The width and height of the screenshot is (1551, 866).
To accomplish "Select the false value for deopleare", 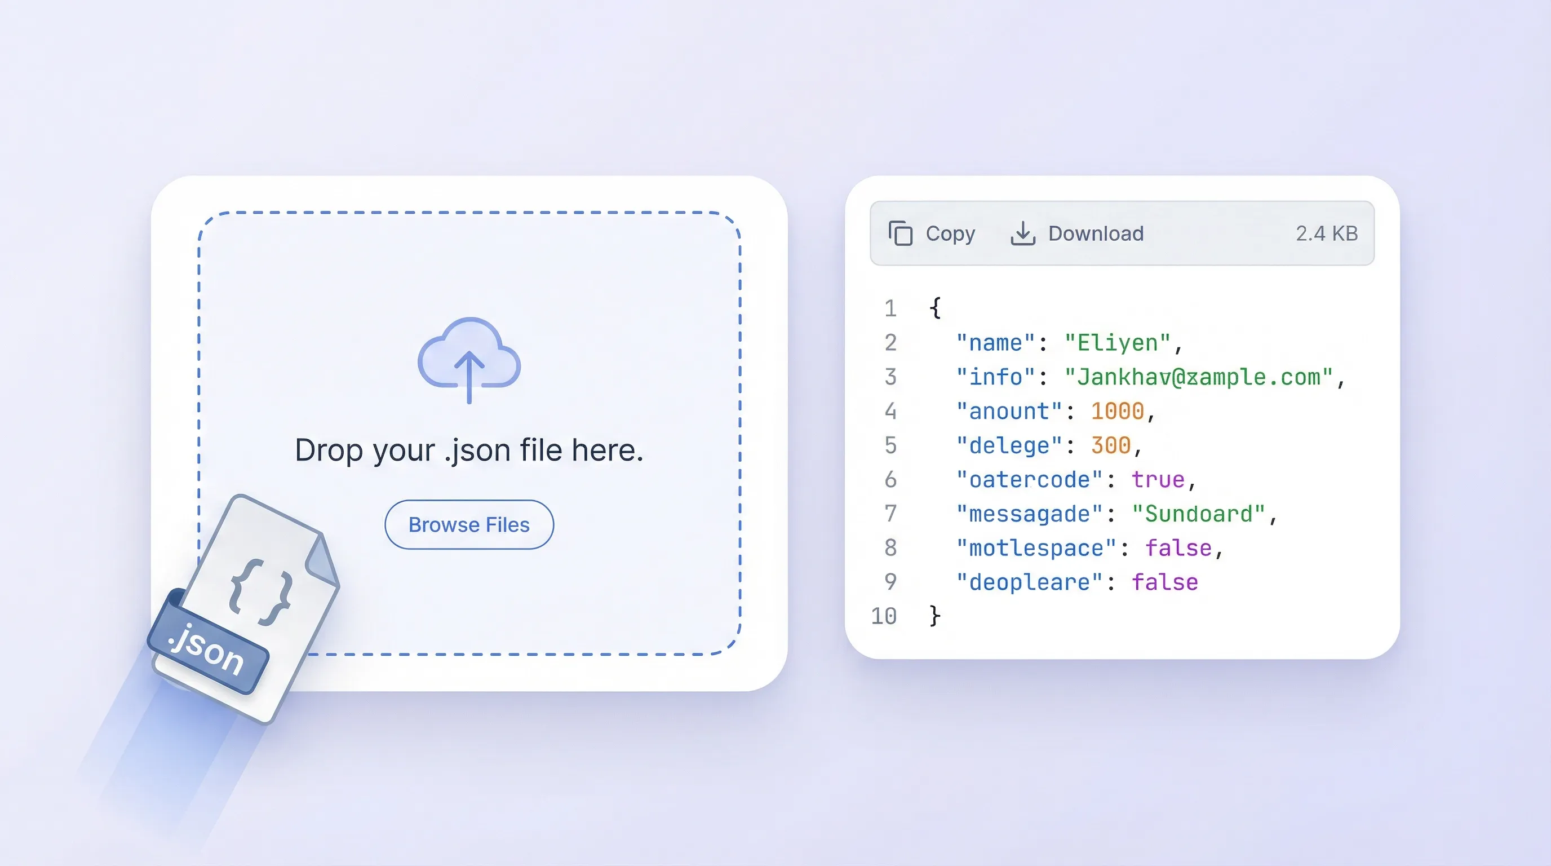I will point(1165,582).
